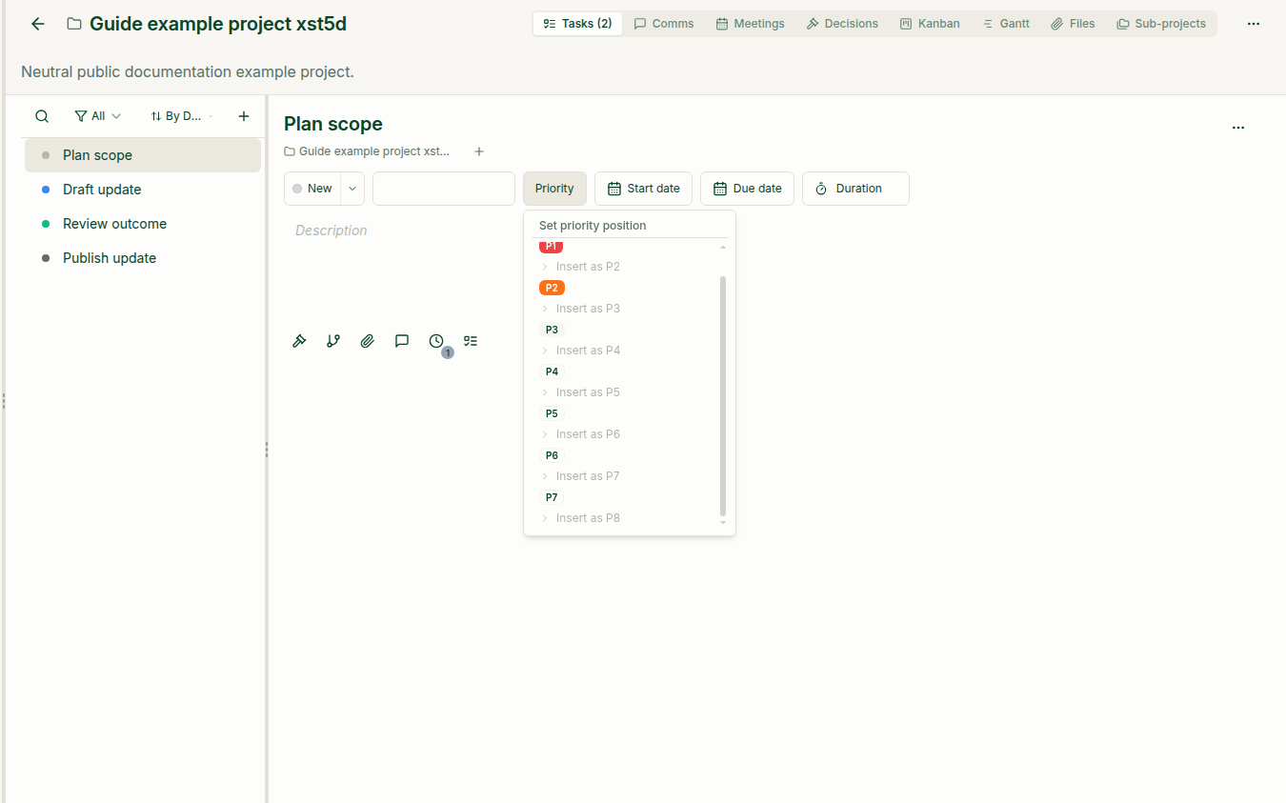Open the Meetings tab
This screenshot has width=1286, height=803.
pos(751,24)
